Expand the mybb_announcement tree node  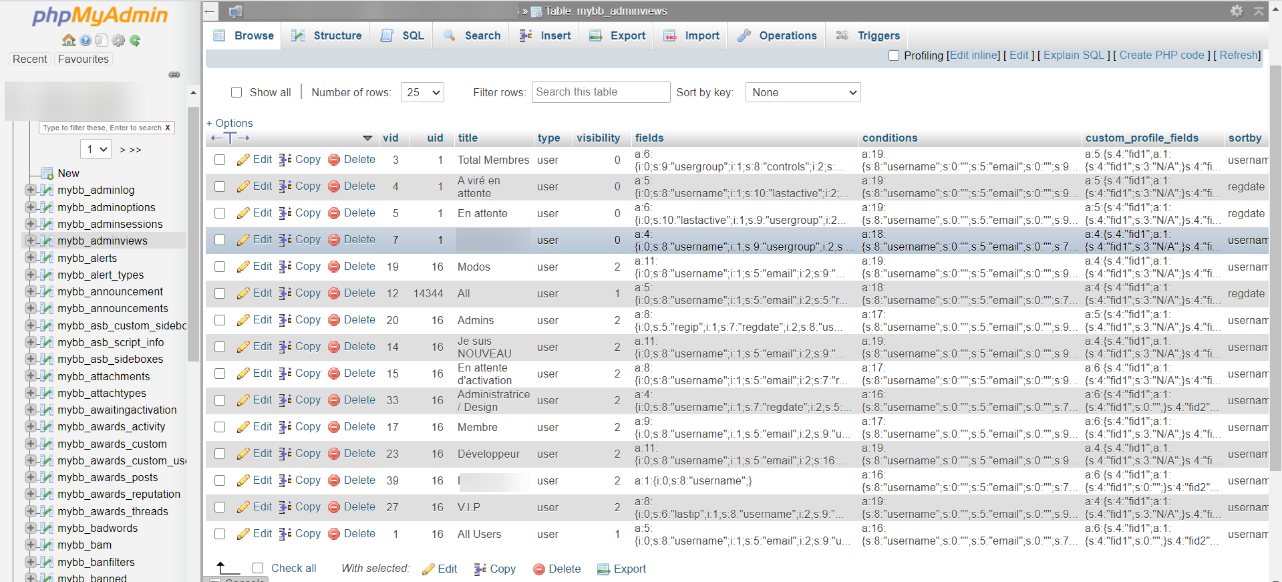[x=30, y=291]
